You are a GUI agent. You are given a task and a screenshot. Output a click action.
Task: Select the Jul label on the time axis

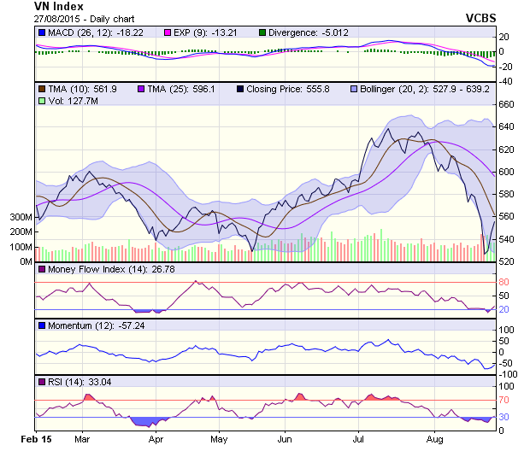coord(360,439)
